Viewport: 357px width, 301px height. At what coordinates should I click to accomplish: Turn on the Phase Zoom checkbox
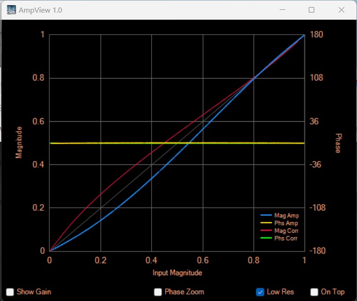point(158,292)
